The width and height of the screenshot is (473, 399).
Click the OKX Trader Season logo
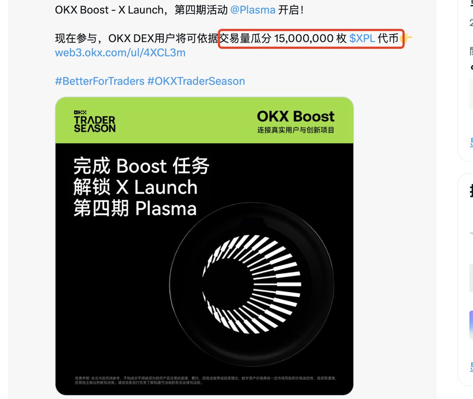coord(95,121)
